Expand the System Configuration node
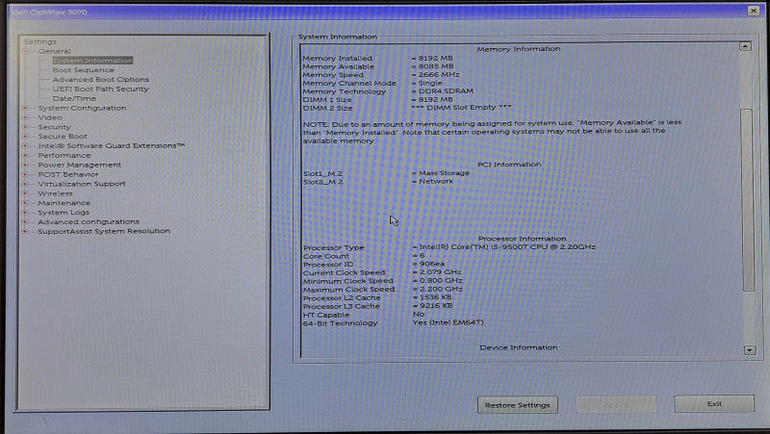 [x=26, y=108]
